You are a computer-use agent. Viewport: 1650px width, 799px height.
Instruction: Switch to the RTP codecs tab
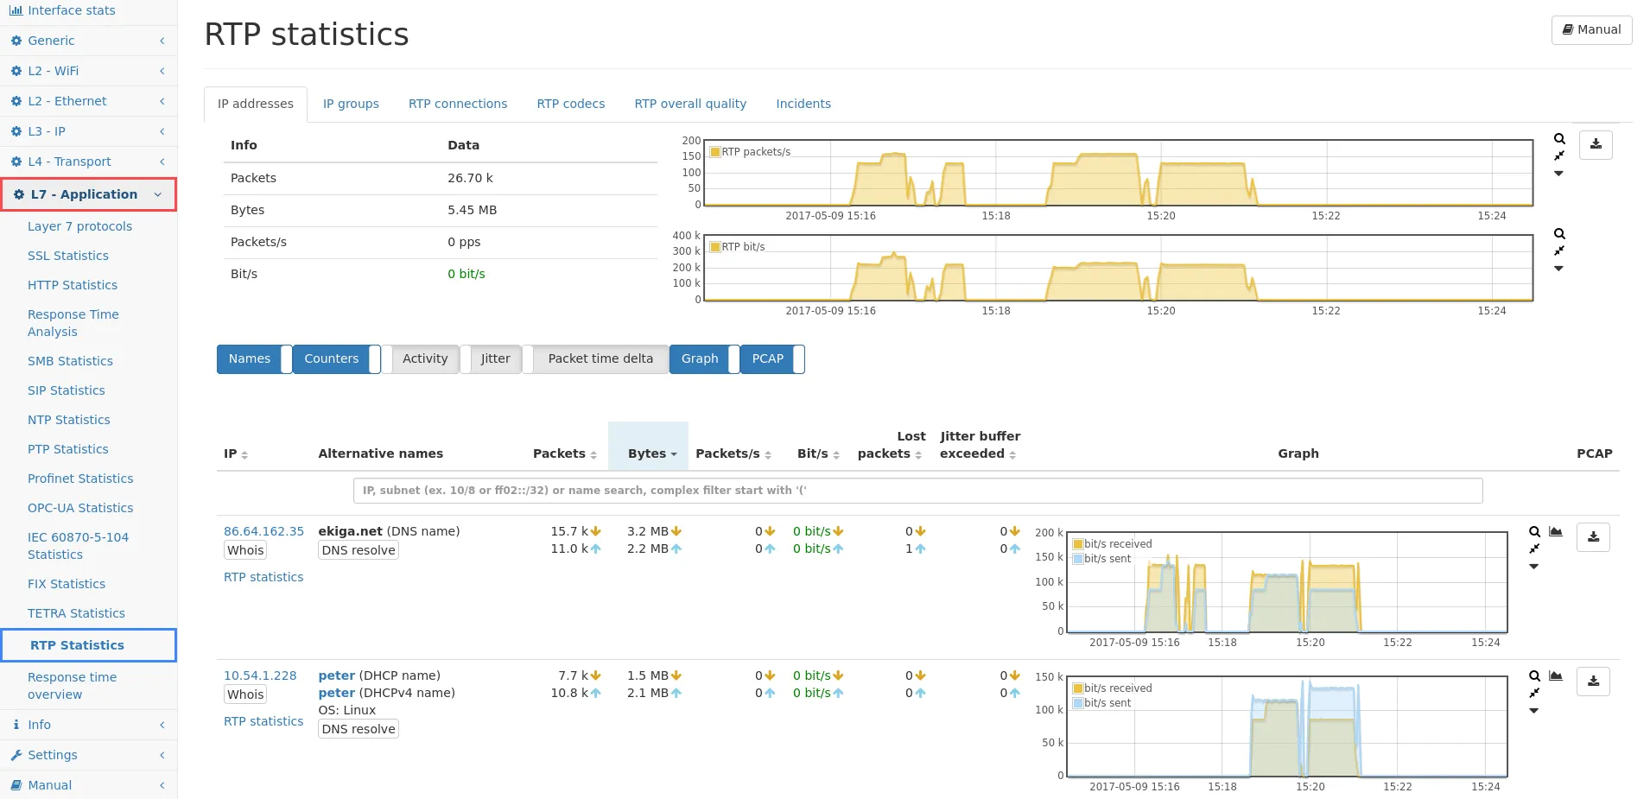570,104
